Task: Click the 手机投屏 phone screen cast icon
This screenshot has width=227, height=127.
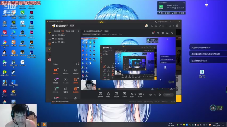Action: pos(116,95)
